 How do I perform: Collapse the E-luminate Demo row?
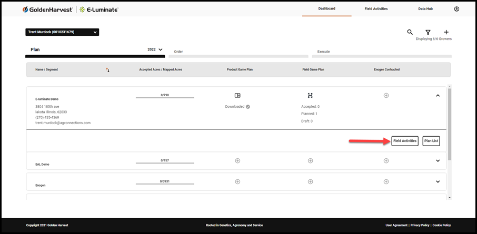(438, 95)
